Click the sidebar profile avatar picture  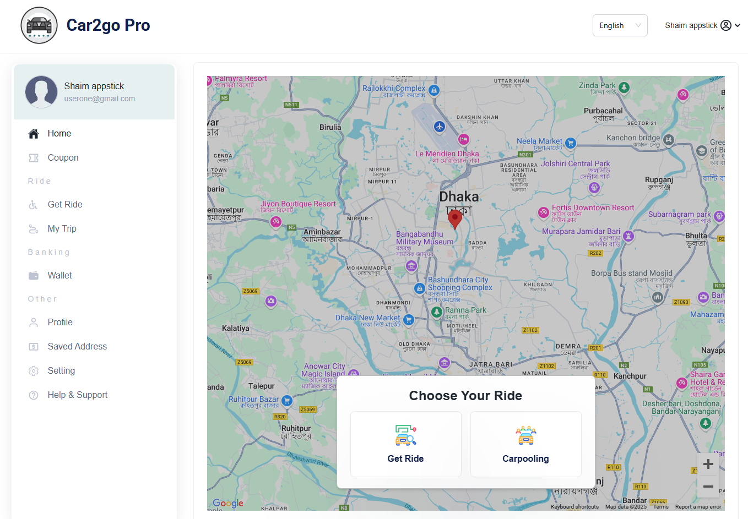[41, 92]
